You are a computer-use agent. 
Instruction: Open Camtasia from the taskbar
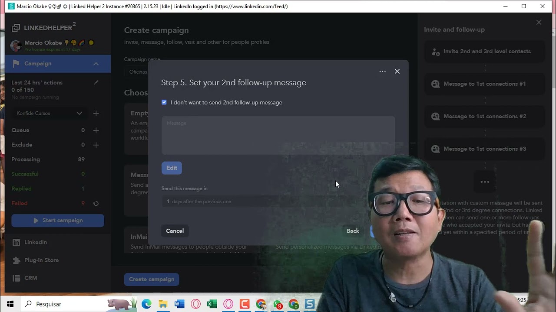tap(245, 304)
